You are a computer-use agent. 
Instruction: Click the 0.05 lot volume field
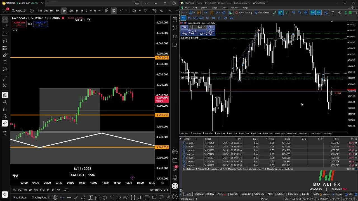[x=198, y=27]
